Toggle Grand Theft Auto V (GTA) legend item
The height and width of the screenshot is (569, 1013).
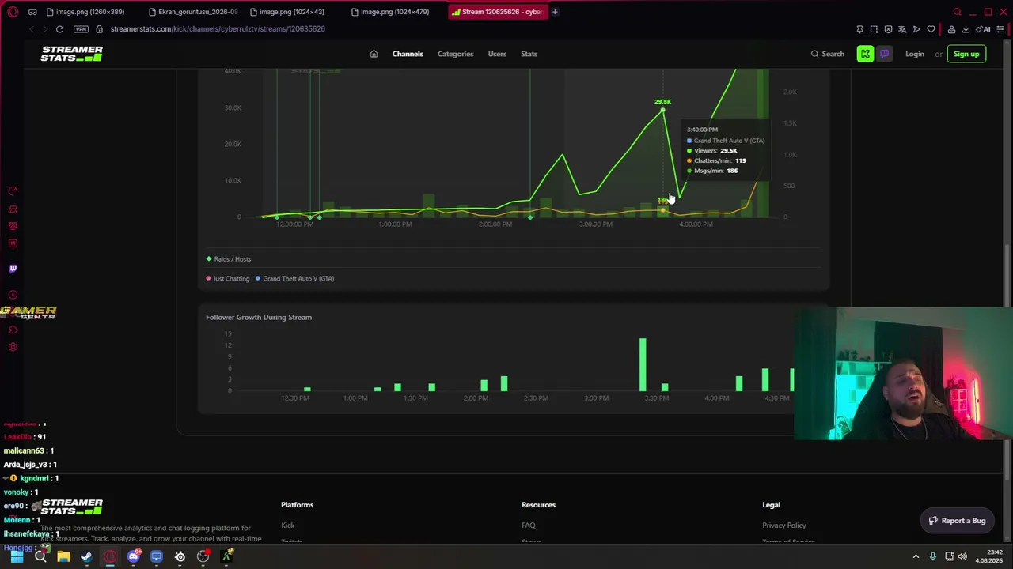[294, 278]
